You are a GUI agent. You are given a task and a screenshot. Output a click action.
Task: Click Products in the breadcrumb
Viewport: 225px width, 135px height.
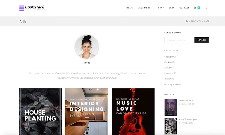[x=196, y=21]
